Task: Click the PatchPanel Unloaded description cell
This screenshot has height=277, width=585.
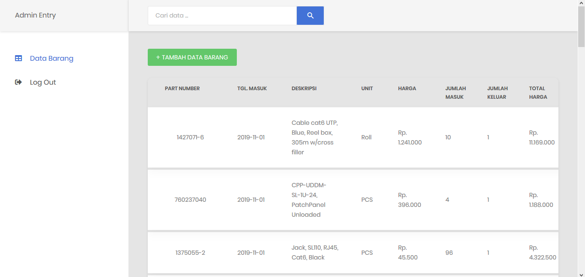Action: (310, 200)
